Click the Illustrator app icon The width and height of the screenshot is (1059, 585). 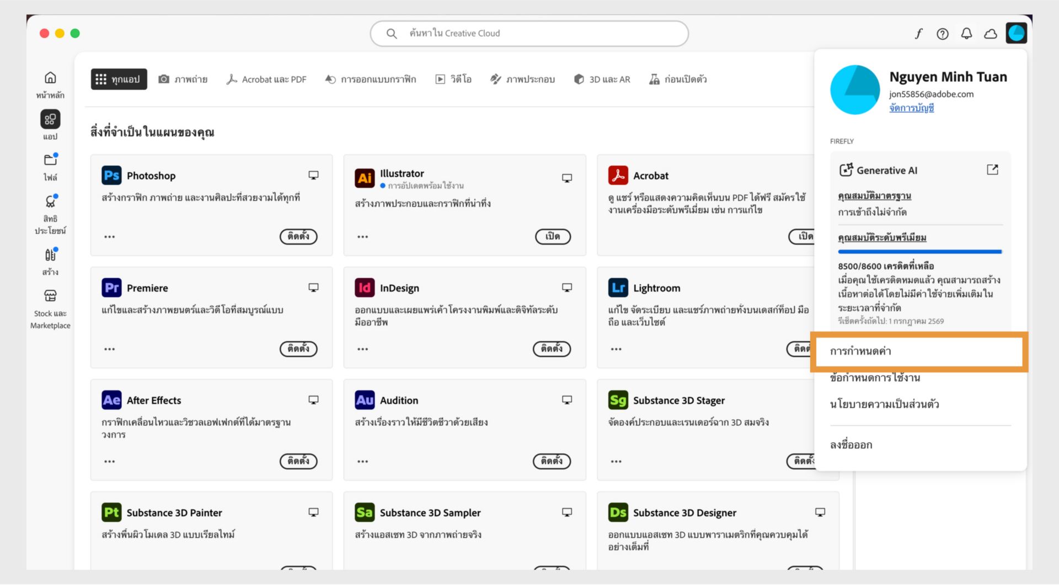[365, 178]
